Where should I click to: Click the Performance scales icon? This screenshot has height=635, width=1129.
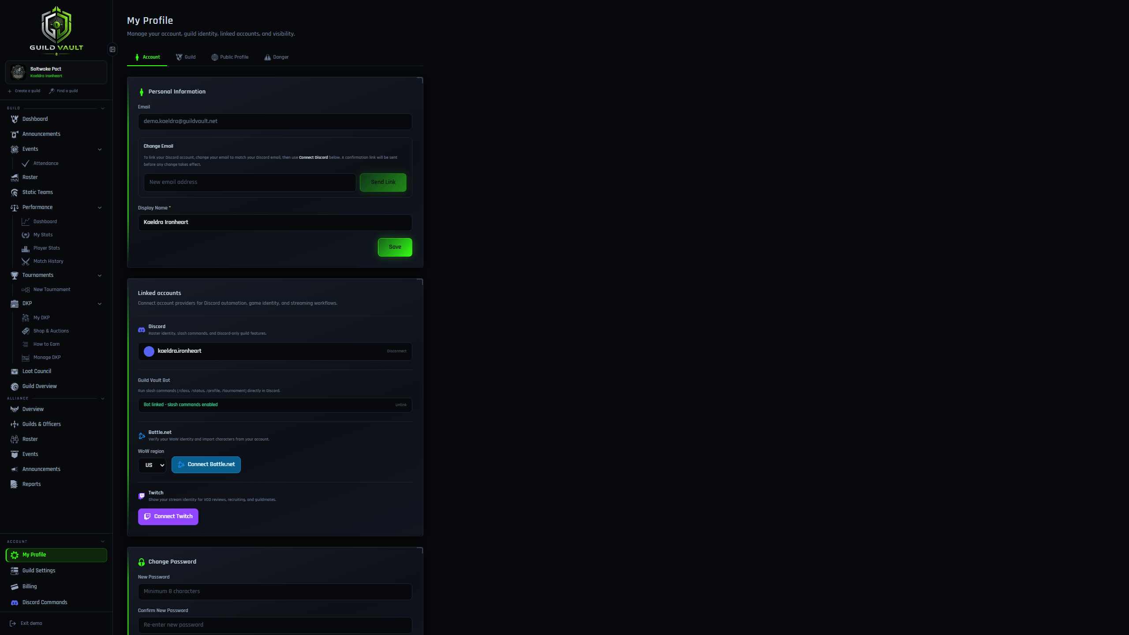[x=15, y=207]
